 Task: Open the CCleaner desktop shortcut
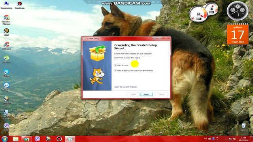click(6, 45)
